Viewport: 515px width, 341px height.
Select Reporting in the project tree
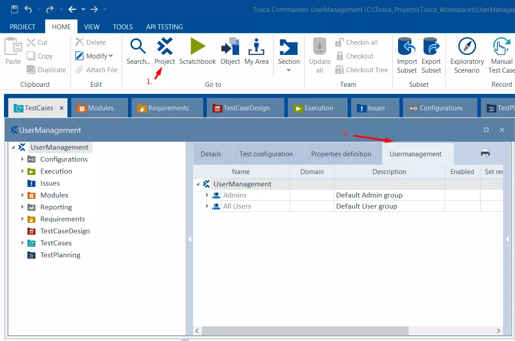coord(56,207)
